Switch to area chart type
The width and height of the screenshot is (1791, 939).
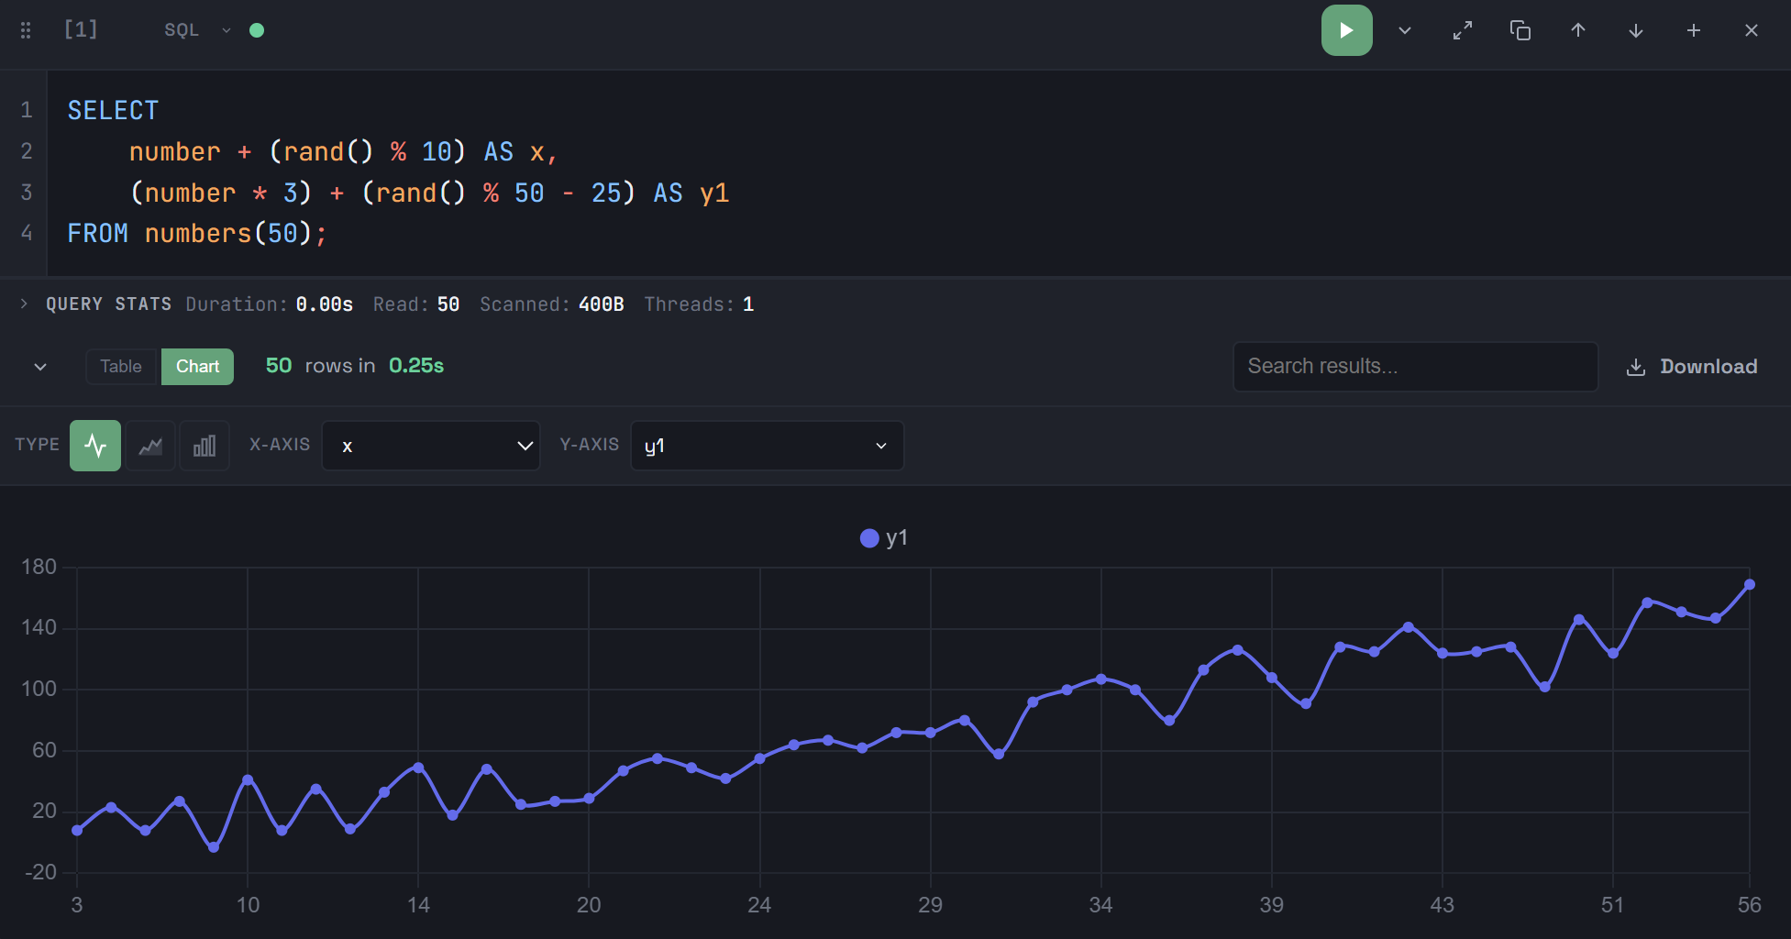point(150,446)
